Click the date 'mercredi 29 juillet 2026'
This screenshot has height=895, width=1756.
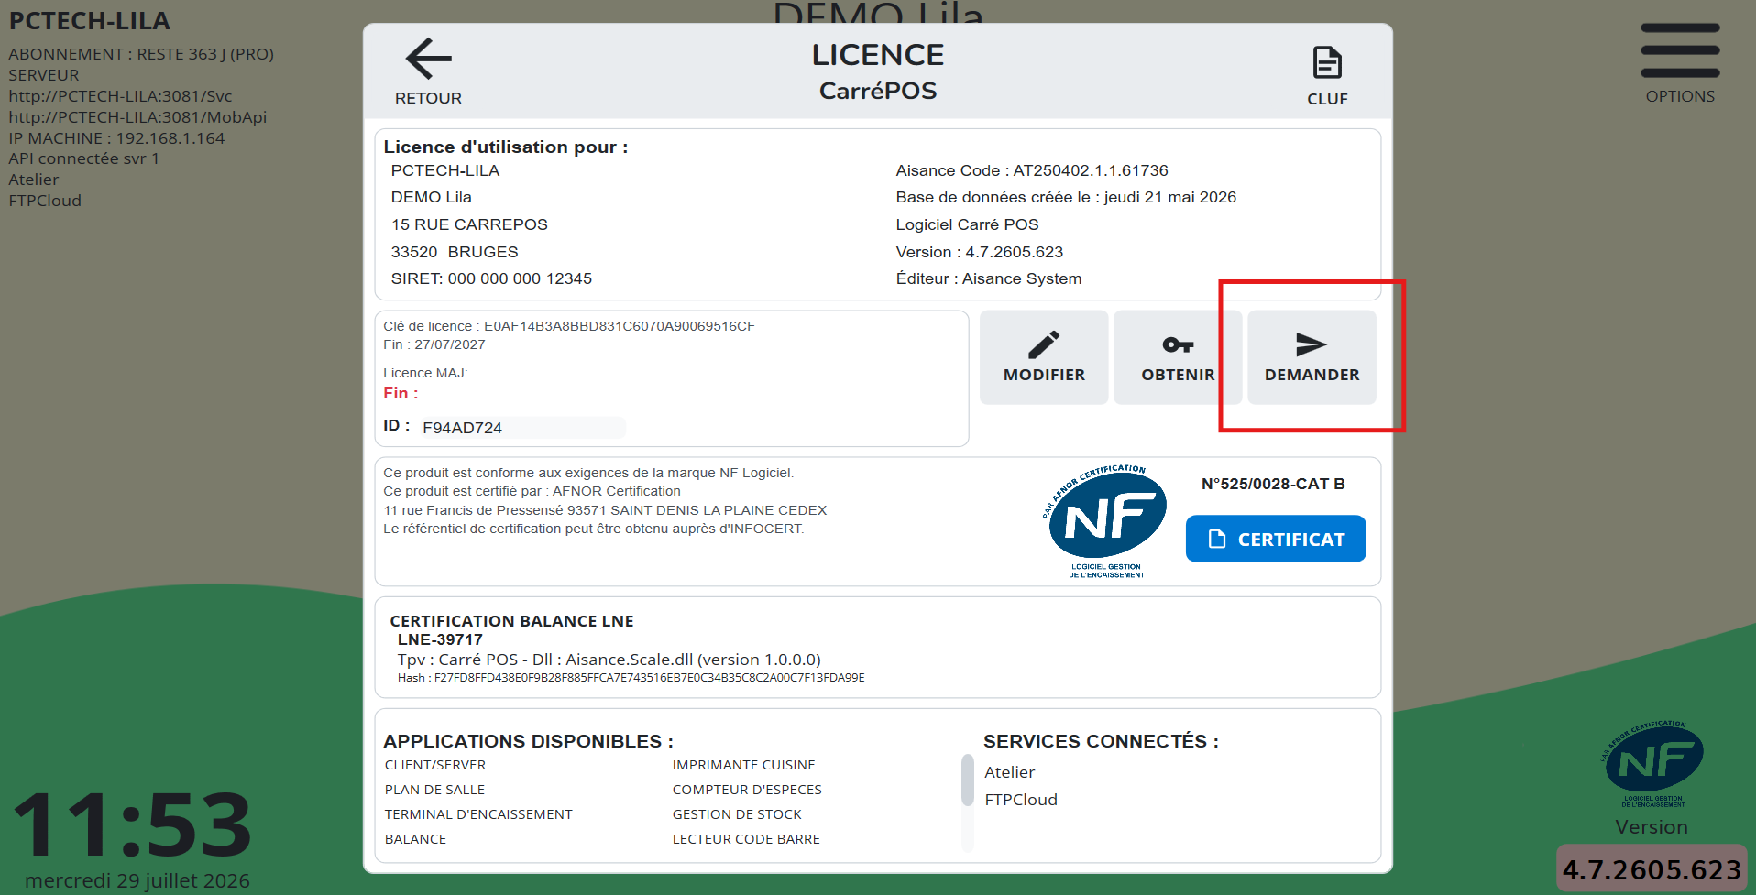(137, 880)
